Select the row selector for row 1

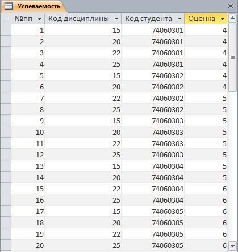6,30
